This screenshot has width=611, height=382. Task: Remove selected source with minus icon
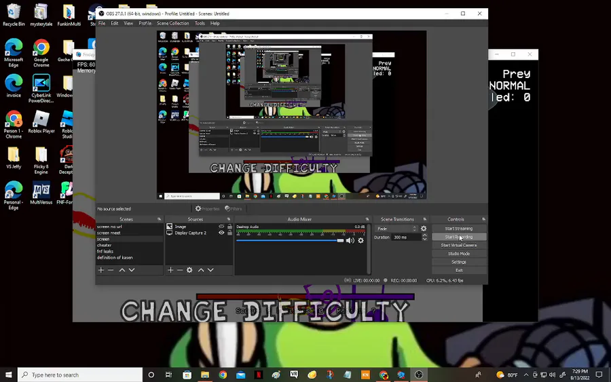180,270
